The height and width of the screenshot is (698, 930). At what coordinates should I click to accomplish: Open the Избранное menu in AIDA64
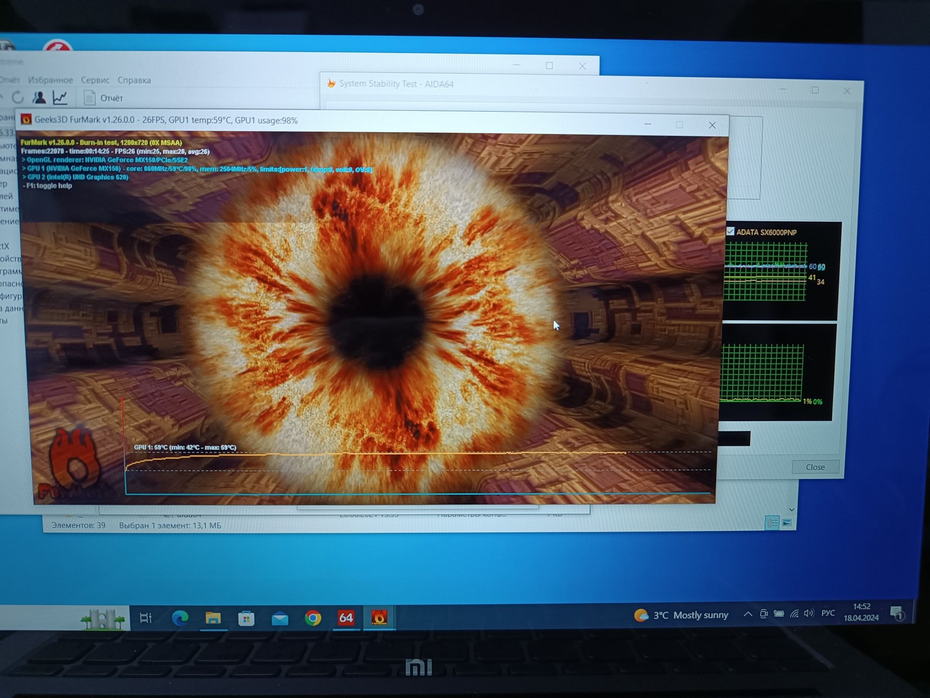point(50,80)
